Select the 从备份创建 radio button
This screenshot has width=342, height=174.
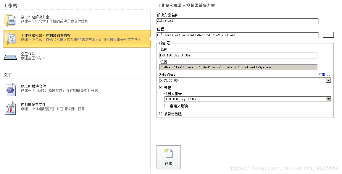point(161,113)
